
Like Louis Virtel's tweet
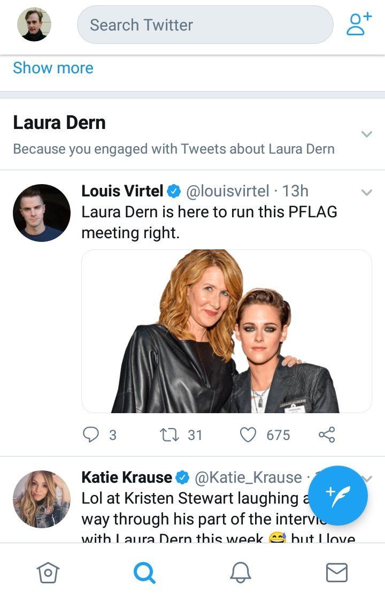248,435
